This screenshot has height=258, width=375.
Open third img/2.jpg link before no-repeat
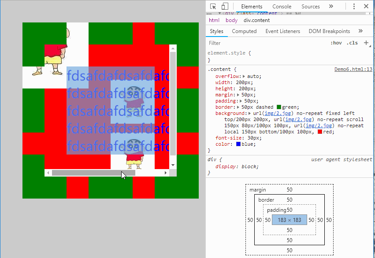pos(319,125)
